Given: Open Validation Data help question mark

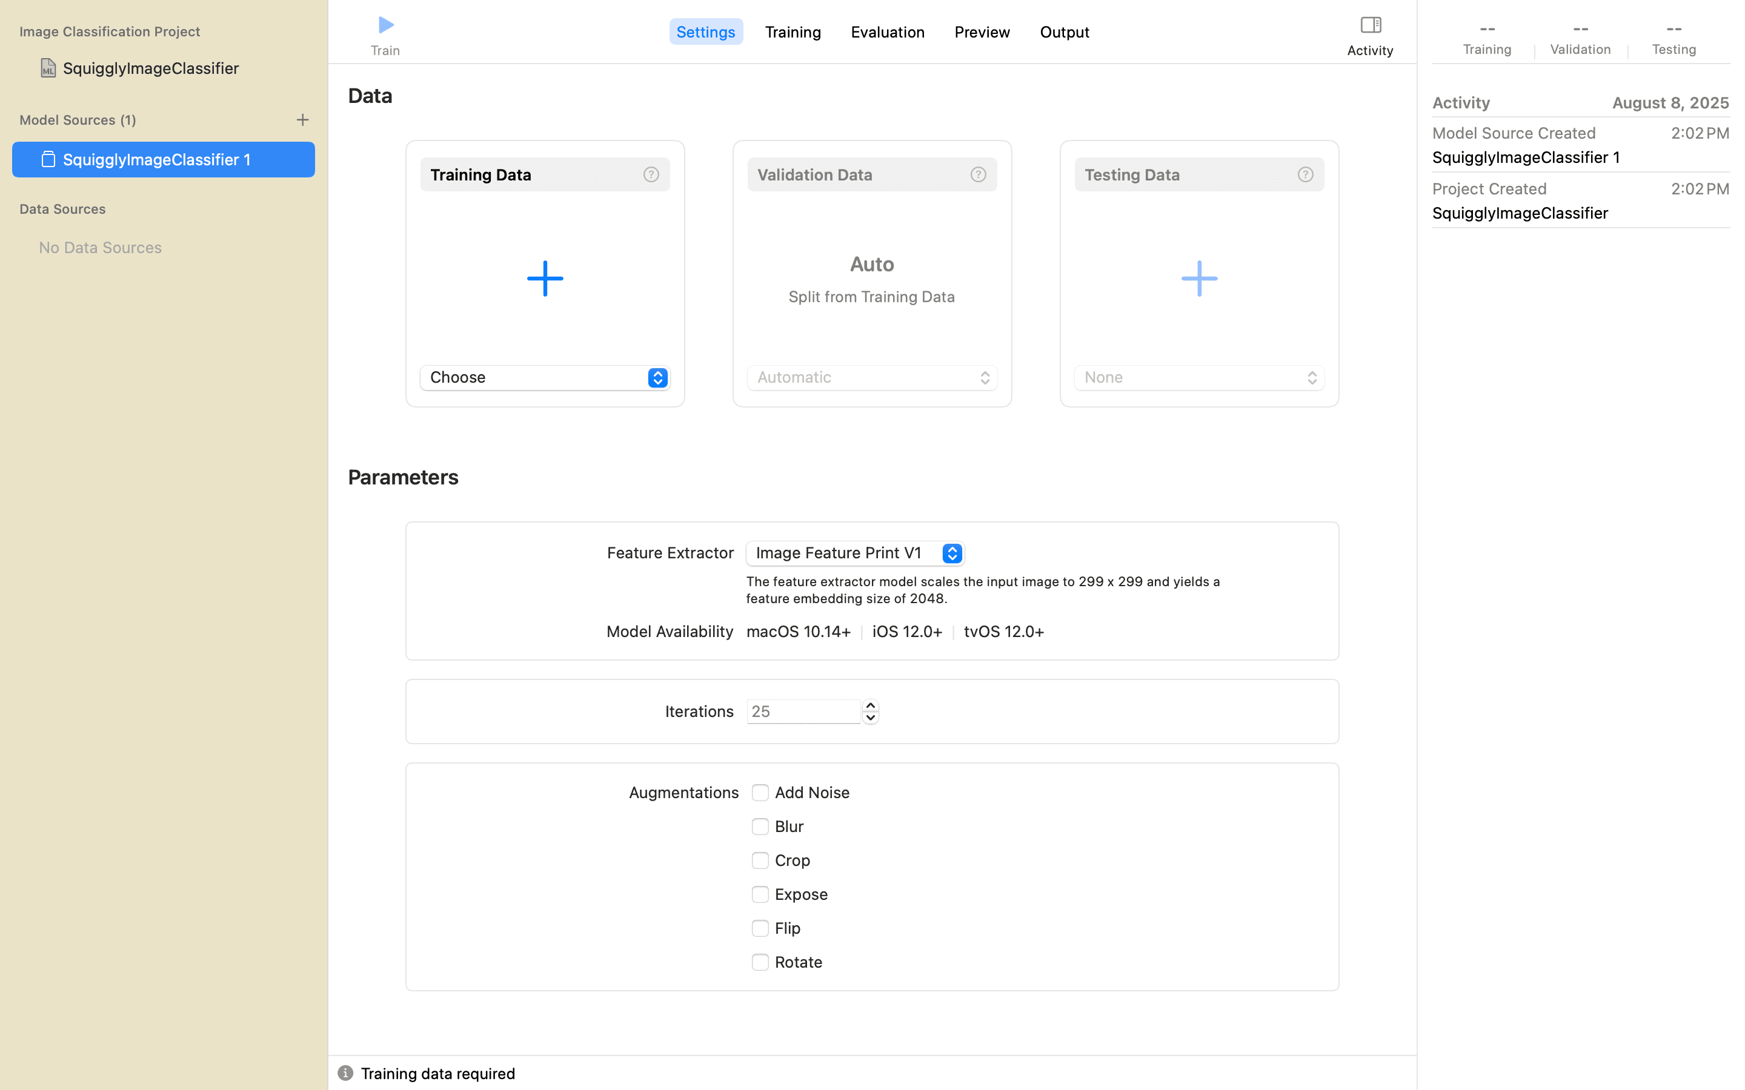Looking at the screenshot, I should pos(978,174).
